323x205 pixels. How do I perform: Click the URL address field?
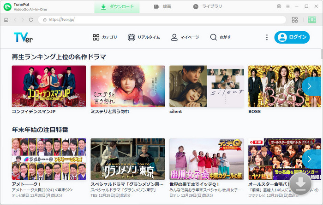(x=162, y=20)
